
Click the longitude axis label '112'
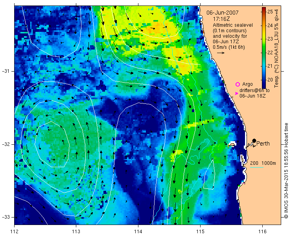(14, 232)
